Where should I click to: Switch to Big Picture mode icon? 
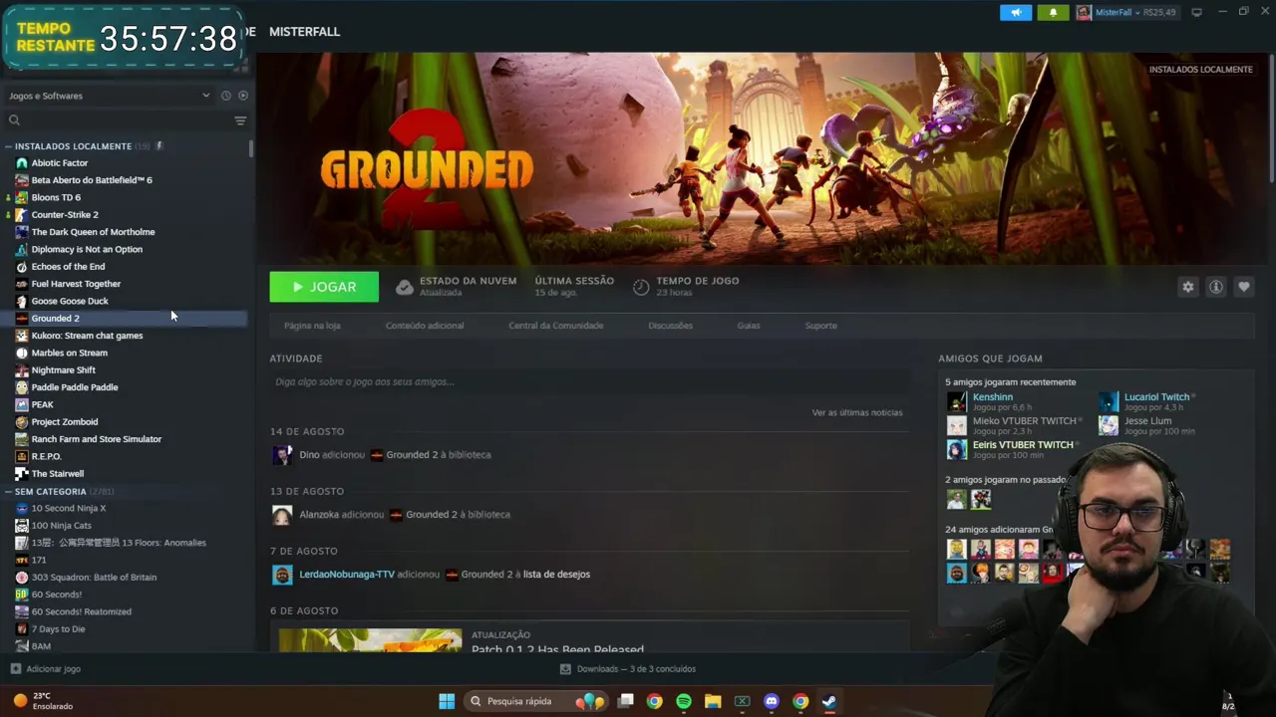coord(1196,12)
